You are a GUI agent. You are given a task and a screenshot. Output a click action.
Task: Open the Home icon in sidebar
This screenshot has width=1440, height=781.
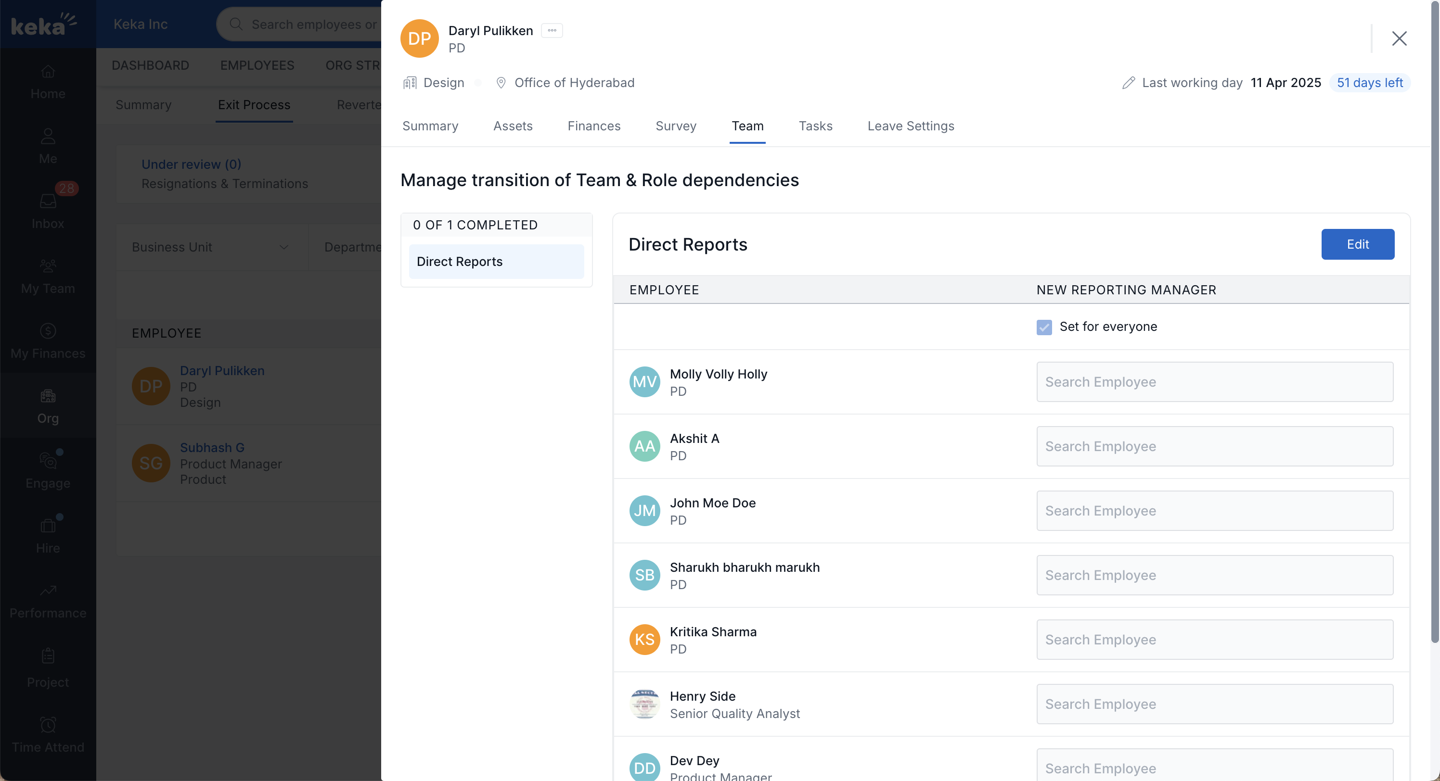48,72
